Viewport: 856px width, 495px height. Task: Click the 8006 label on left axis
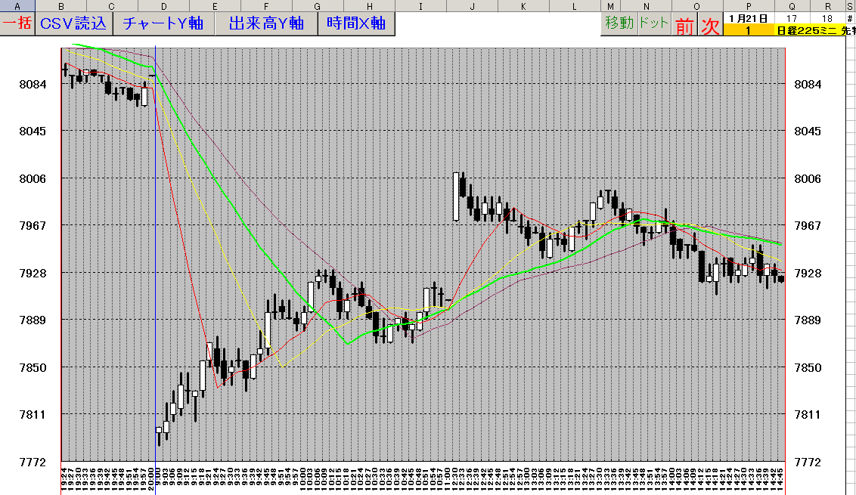tap(33, 178)
